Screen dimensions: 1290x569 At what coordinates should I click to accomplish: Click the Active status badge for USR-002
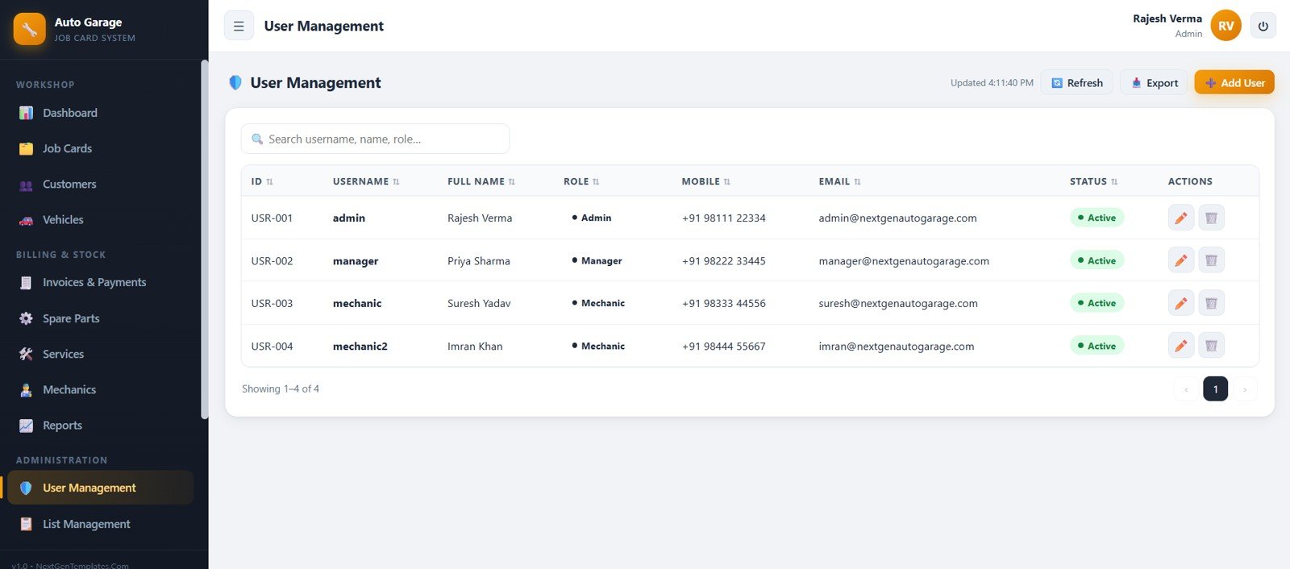(1096, 260)
